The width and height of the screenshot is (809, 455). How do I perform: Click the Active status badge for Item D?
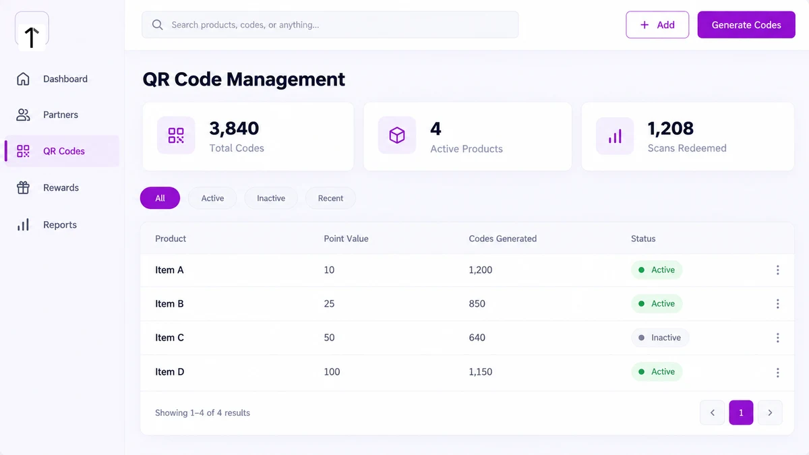657,372
